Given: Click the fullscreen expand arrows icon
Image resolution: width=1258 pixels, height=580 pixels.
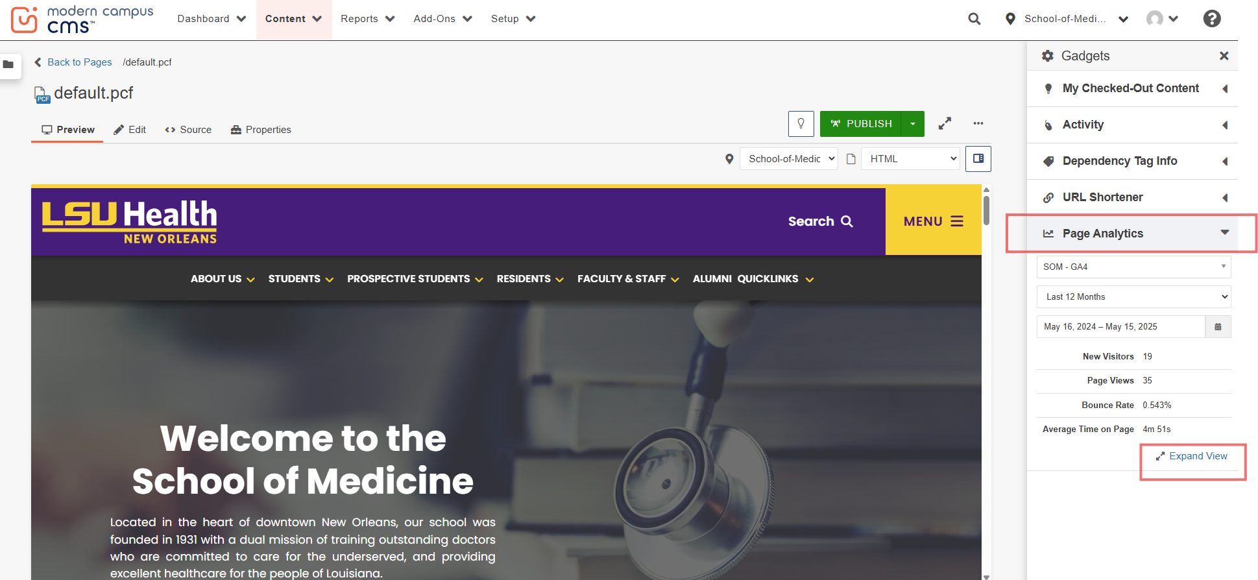Looking at the screenshot, I should coord(945,123).
